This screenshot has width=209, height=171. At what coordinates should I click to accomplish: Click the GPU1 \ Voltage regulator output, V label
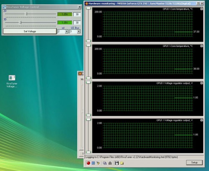[x=174, y=120]
